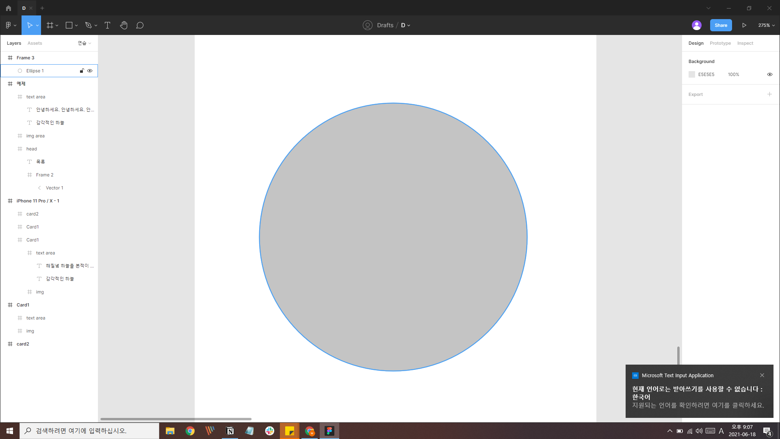The image size is (780, 439).
Task: Toggle Background color visibility eye
Action: click(769, 74)
